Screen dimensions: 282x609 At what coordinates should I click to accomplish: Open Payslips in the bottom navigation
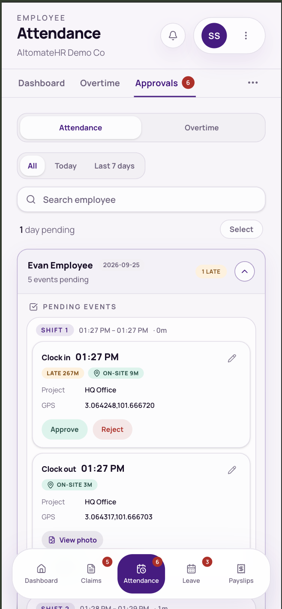[x=241, y=574]
